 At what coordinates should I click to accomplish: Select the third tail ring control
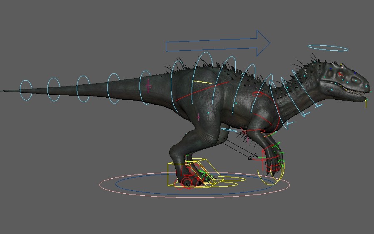83,89
